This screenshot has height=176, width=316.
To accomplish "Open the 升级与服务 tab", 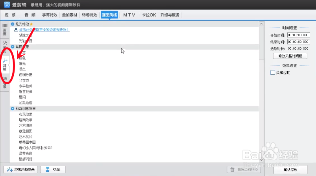I will pyautogui.click(x=170, y=15).
